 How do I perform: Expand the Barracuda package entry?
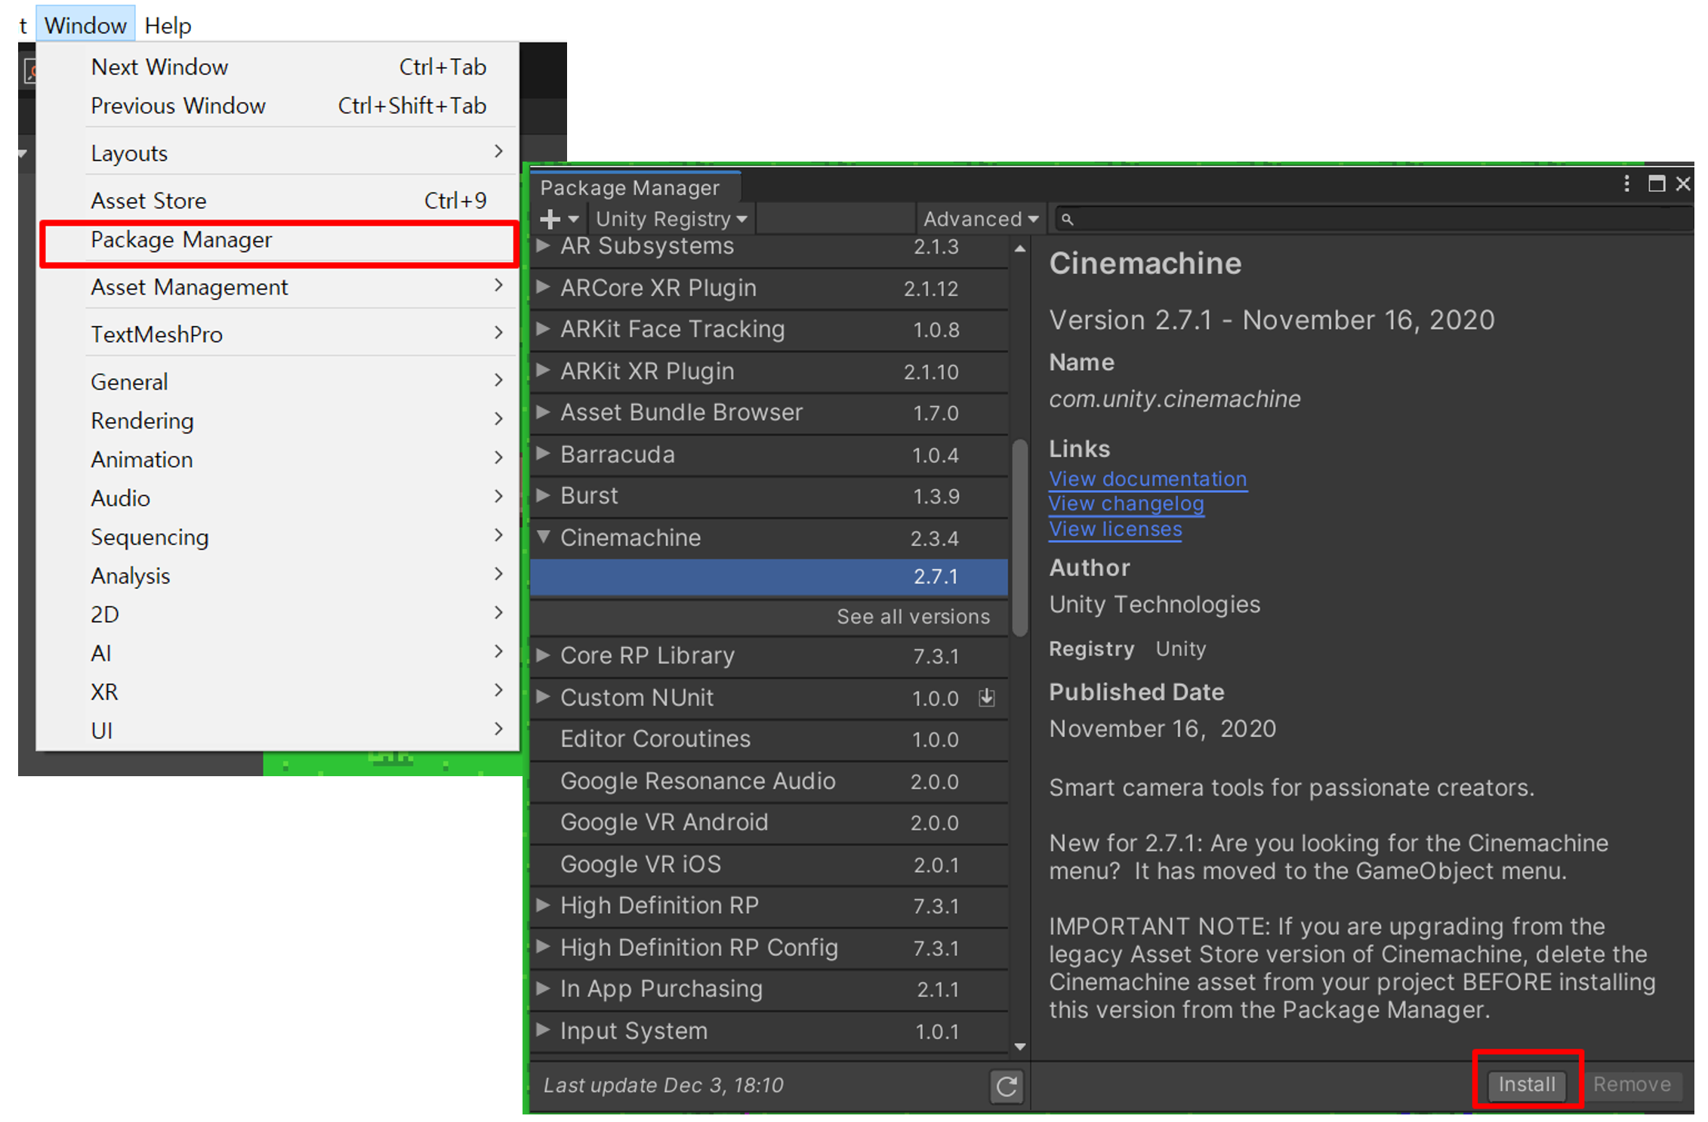(x=543, y=454)
